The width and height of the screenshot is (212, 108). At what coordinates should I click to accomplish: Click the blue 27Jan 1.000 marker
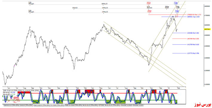point(176,3)
